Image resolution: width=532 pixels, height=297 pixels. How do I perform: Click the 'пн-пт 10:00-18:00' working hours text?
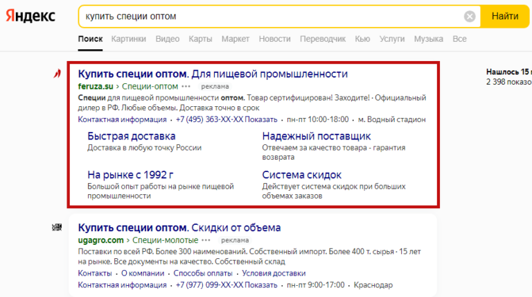click(317, 119)
